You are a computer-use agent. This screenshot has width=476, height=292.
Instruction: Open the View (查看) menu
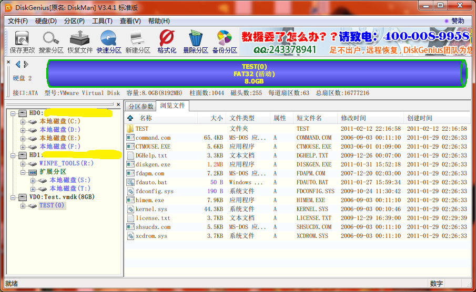tap(130, 21)
